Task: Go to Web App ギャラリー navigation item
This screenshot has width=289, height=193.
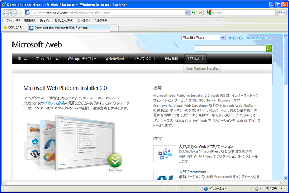Action: click(x=82, y=58)
